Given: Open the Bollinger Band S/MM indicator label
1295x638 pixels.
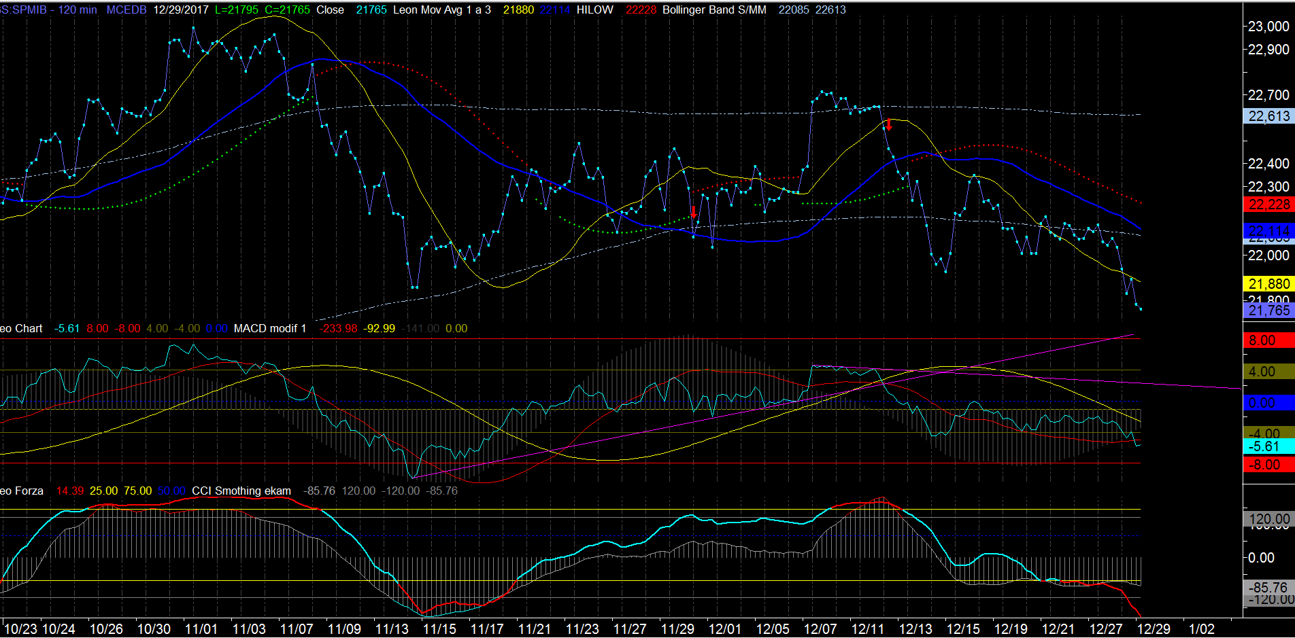Looking at the screenshot, I should pos(714,10).
